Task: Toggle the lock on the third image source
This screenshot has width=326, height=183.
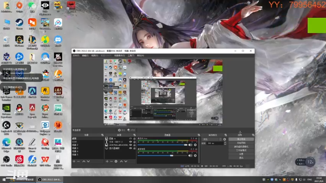Action: pos(134,145)
